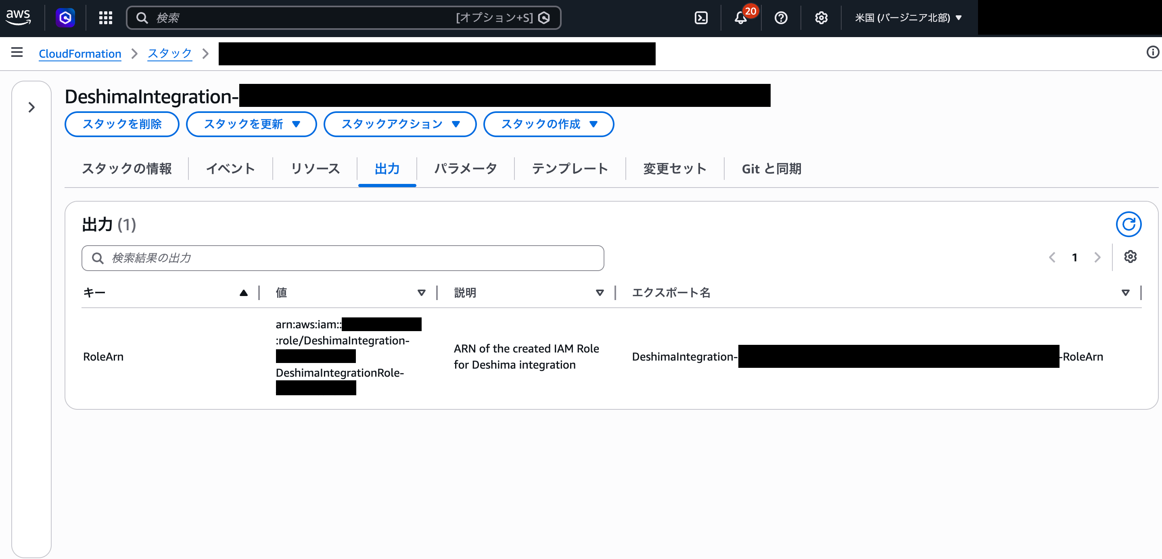
Task: Switch to テンプレート tab
Action: pyautogui.click(x=570, y=169)
